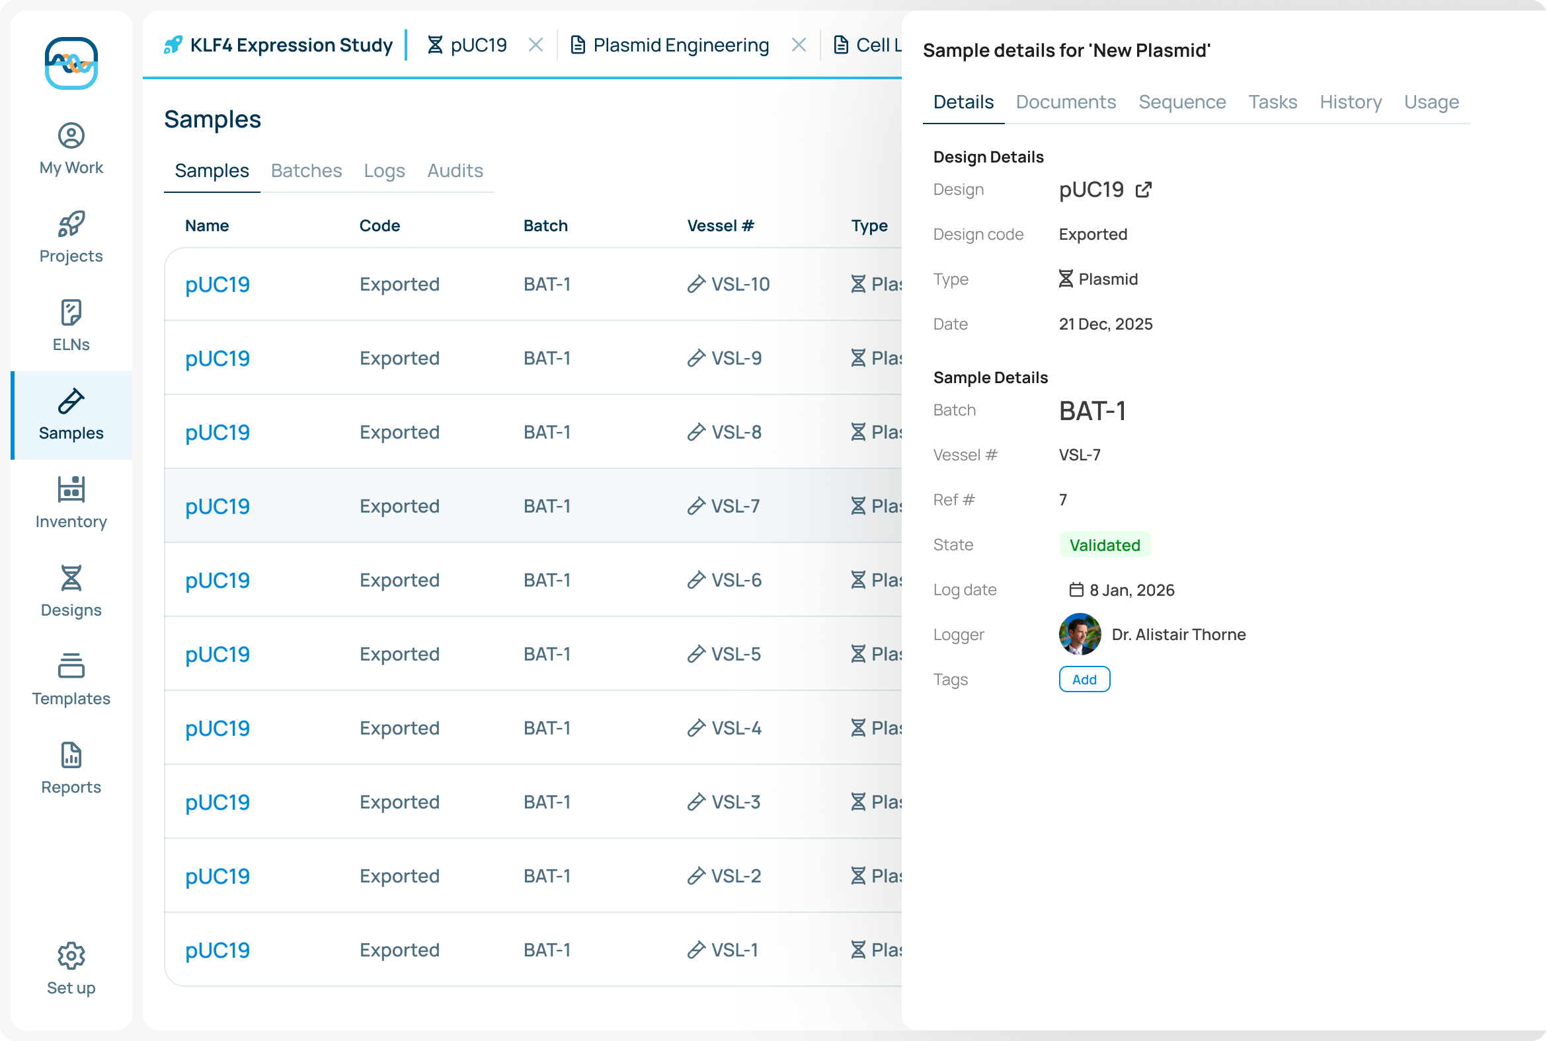Image resolution: width=1547 pixels, height=1041 pixels.
Task: Go to Projects section
Action: coord(71,238)
